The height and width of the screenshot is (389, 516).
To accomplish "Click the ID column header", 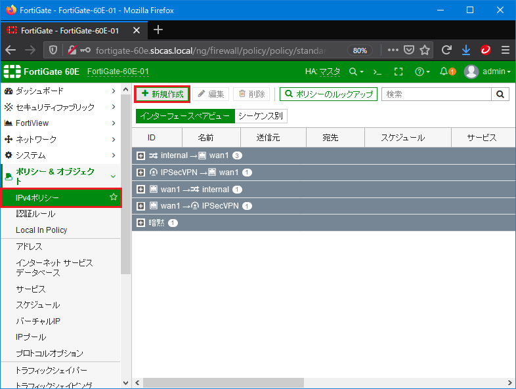I will 157,138.
